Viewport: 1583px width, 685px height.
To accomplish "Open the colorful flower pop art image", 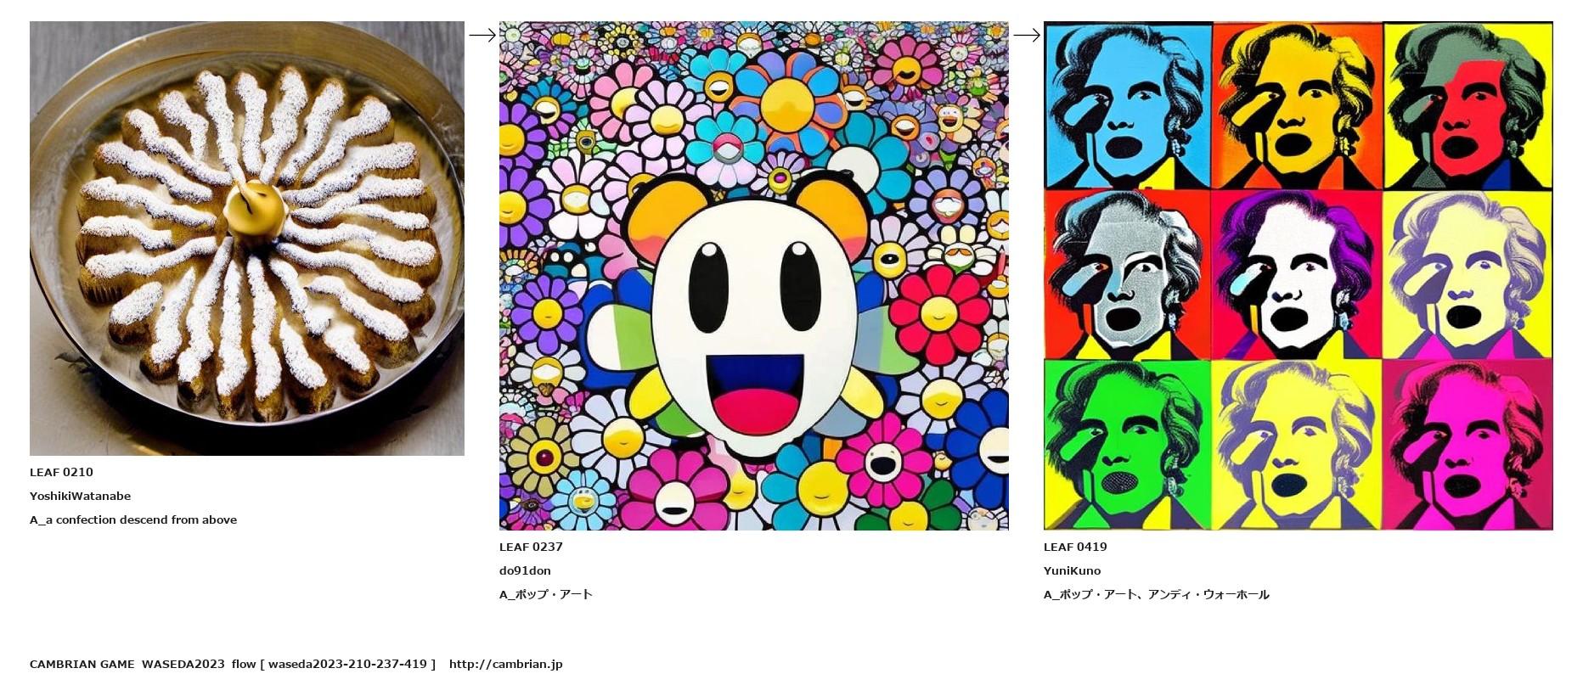I will (x=754, y=276).
